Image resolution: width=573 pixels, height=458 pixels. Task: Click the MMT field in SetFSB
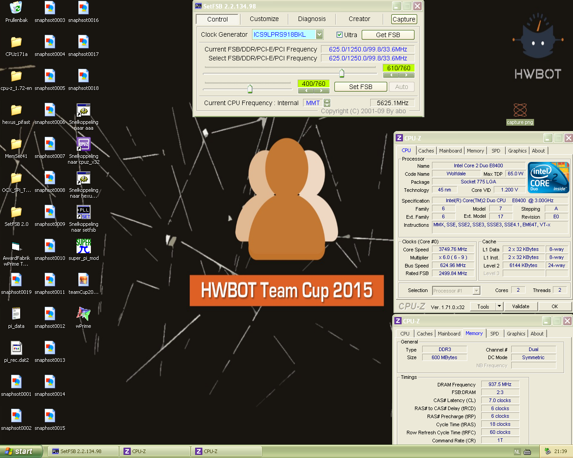tap(313, 103)
